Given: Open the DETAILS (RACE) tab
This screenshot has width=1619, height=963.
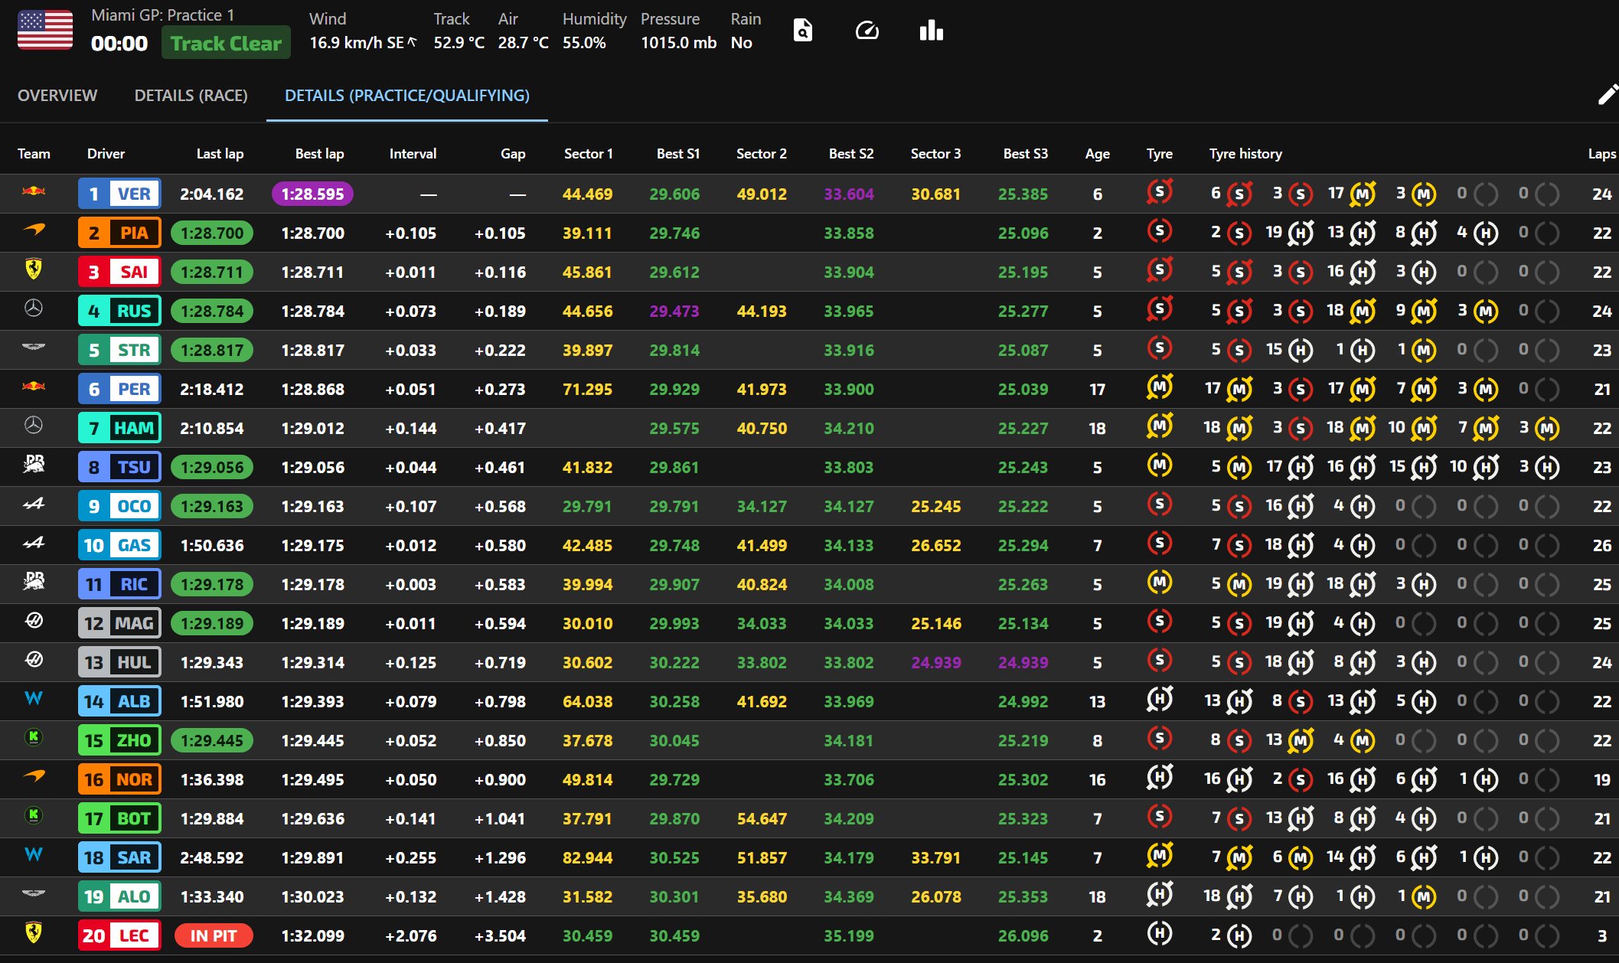Looking at the screenshot, I should point(191,96).
